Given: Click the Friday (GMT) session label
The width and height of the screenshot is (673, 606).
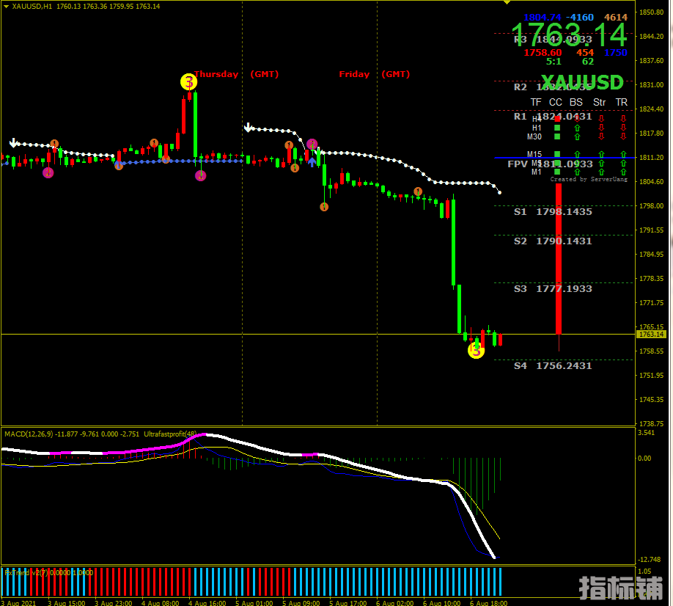Looking at the screenshot, I should click(x=374, y=74).
